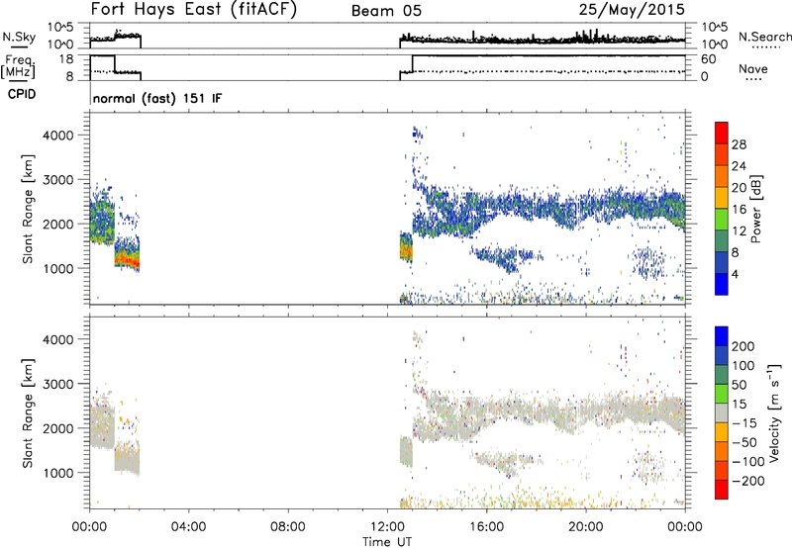
Task: Click the 'N.Sky' legend label
Action: pyautogui.click(x=19, y=37)
